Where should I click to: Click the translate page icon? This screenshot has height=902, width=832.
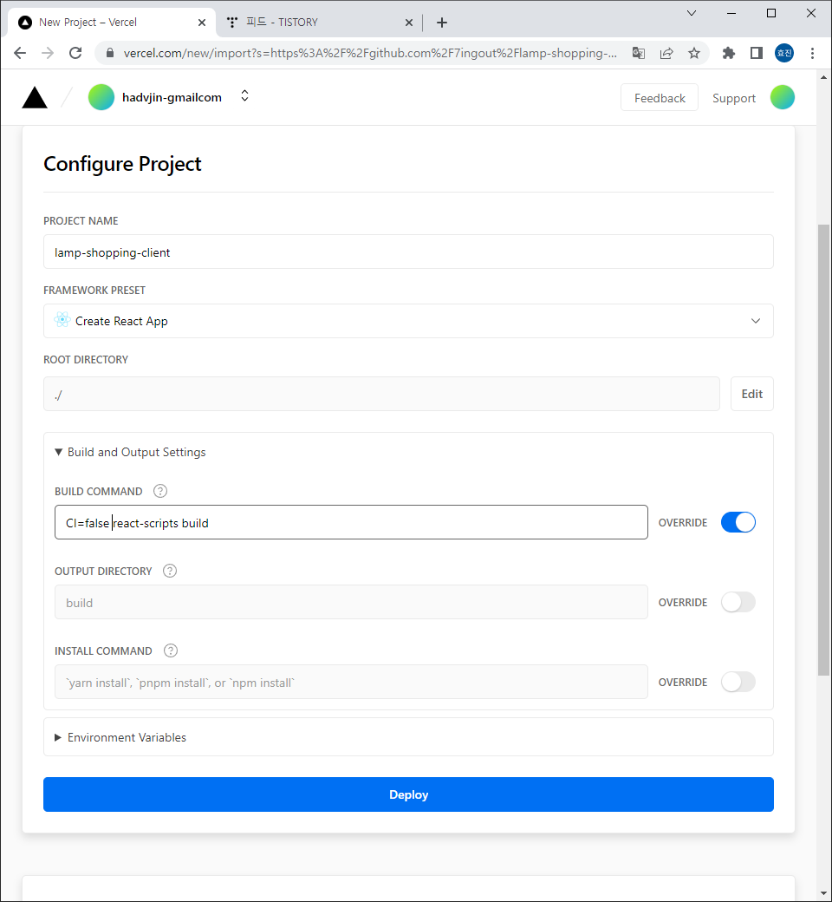(x=638, y=53)
